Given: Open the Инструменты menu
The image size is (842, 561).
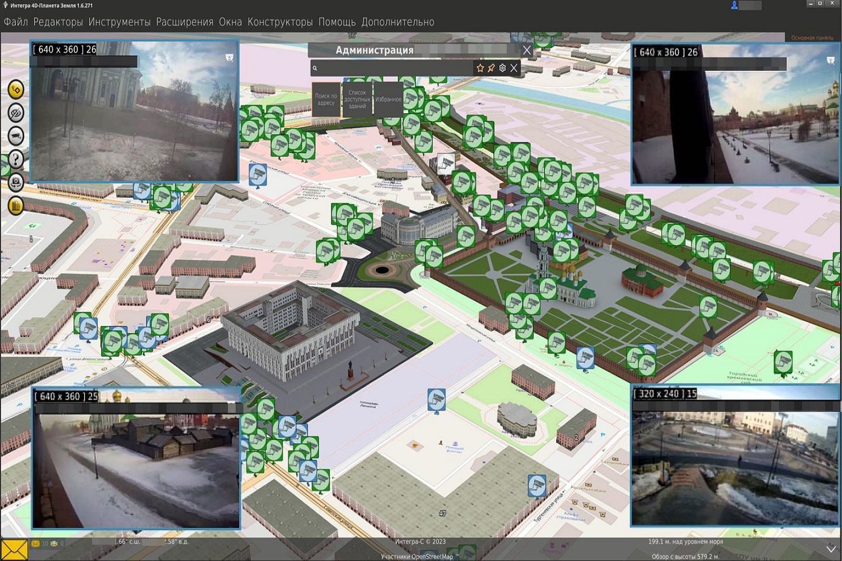Looking at the screenshot, I should click(x=119, y=22).
